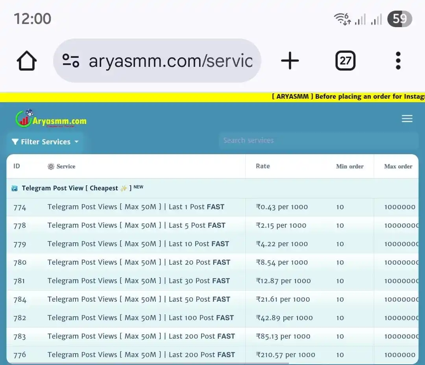This screenshot has width=425, height=365.
Task: Tap the aryasmm.com address bar URL
Action: pyautogui.click(x=171, y=61)
